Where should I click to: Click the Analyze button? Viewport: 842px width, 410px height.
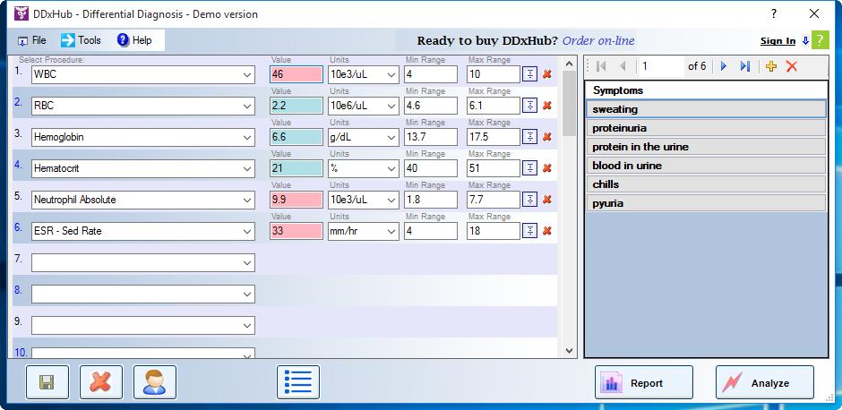765,382
